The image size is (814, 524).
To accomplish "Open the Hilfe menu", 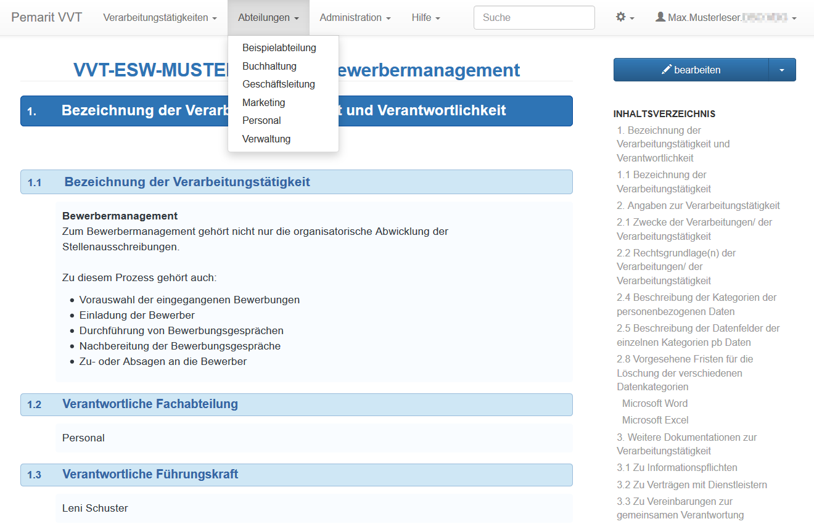I will (425, 18).
